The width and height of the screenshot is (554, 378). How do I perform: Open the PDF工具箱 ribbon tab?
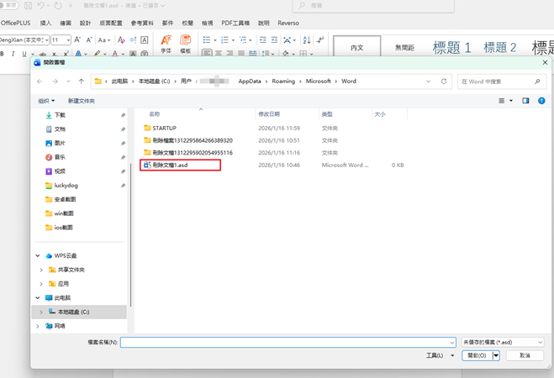pos(235,23)
